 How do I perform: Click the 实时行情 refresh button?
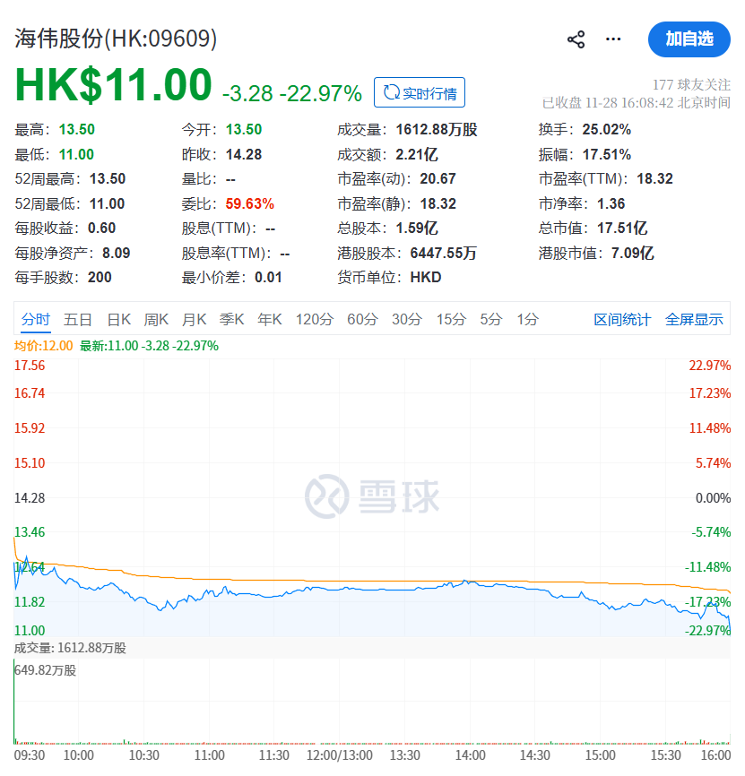[420, 92]
